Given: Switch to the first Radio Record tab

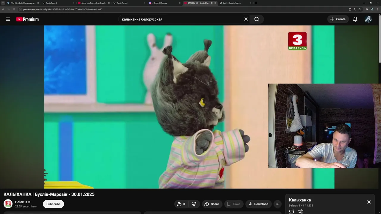Looking at the screenshot, I should click(58, 3).
